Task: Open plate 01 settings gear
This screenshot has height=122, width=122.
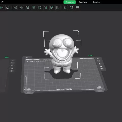Action: click(x=11, y=71)
